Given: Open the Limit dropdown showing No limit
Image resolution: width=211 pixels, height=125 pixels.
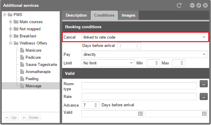Looking at the screenshot, I should point(108,63).
